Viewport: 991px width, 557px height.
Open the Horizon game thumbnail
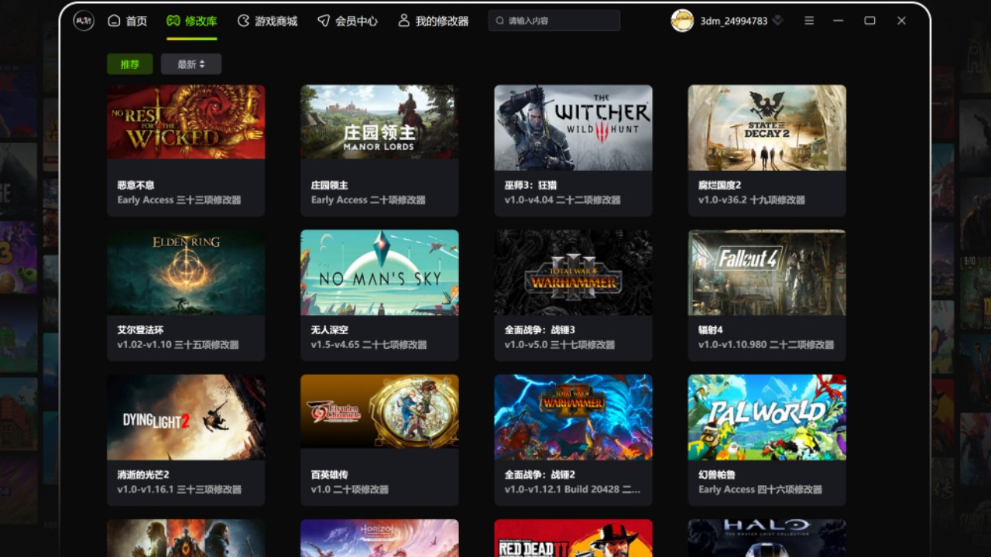(x=379, y=538)
